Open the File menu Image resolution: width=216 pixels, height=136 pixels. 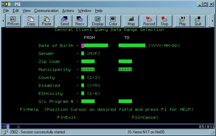[x=6, y=11]
